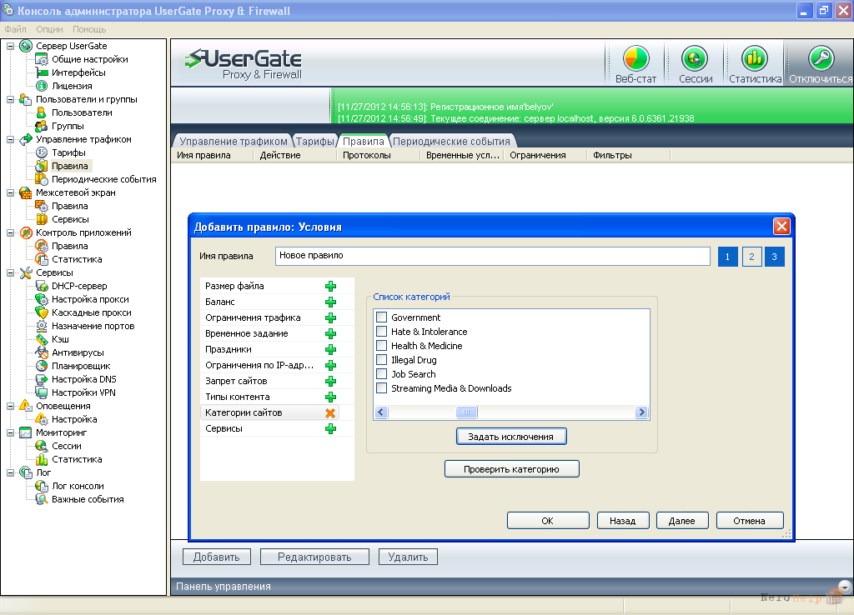854x615 pixels.
Task: Add the Праздники condition with plus icon
Action: [330, 349]
